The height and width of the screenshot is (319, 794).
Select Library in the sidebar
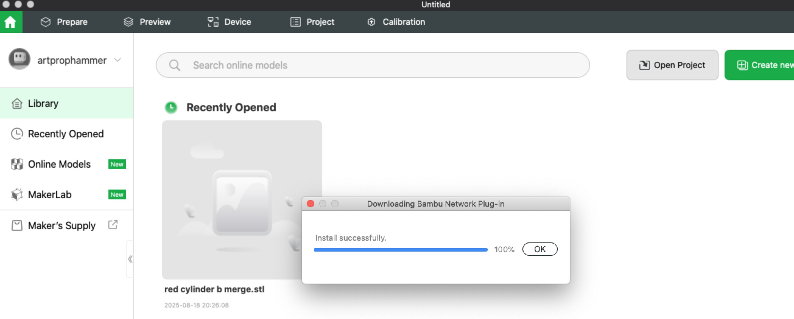pyautogui.click(x=67, y=103)
